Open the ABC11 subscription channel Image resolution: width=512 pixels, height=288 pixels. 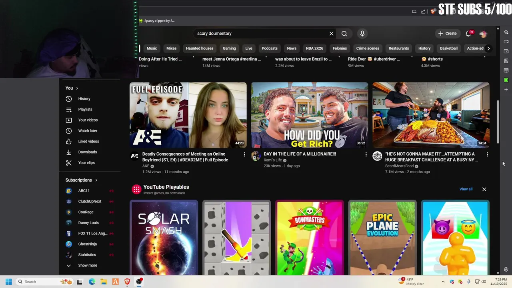(90, 191)
